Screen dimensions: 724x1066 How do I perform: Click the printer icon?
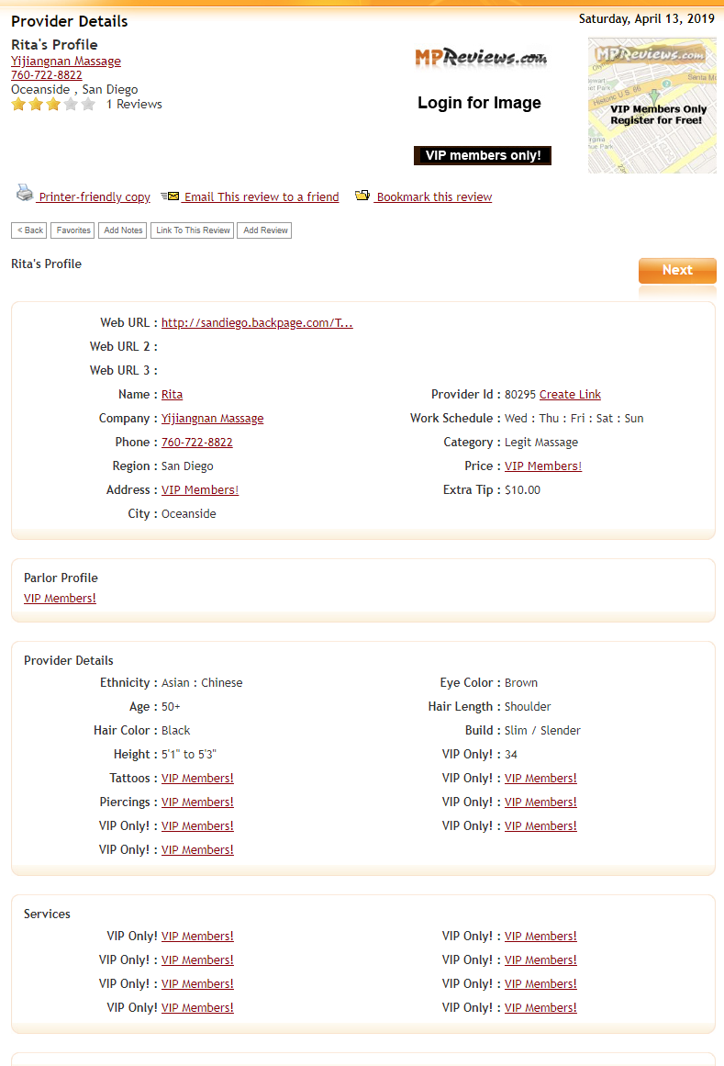click(24, 194)
